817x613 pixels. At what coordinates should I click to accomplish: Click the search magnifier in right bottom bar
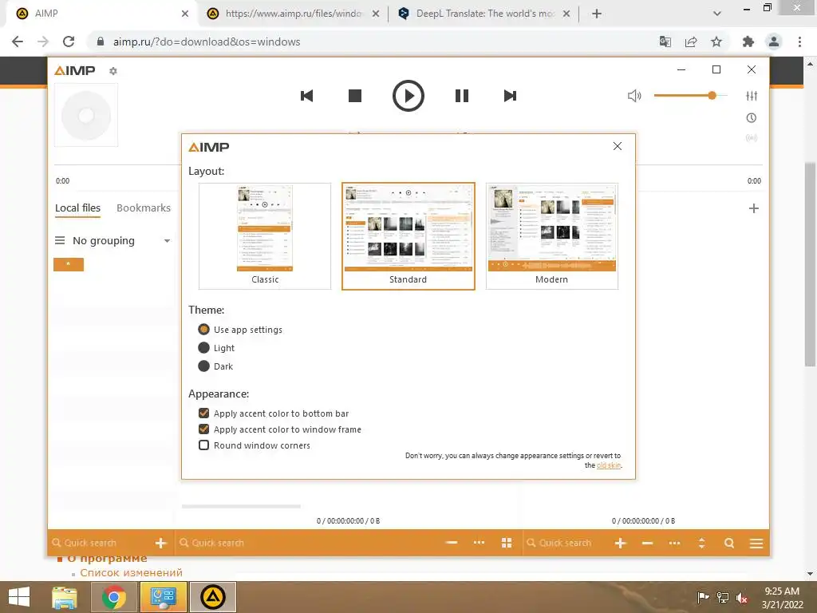coord(729,543)
